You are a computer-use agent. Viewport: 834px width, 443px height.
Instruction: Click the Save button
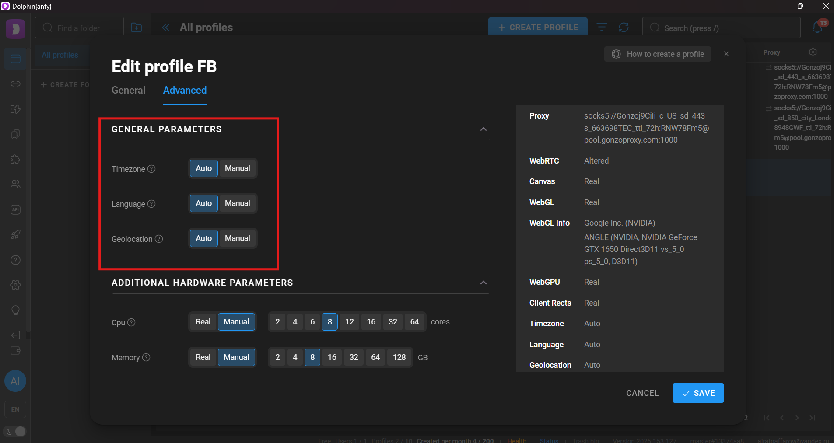point(698,393)
